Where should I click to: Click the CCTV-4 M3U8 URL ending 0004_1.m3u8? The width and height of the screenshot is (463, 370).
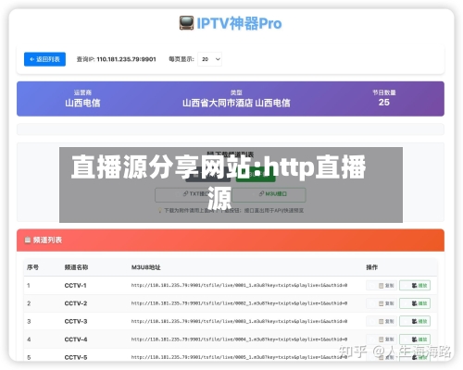click(x=239, y=339)
